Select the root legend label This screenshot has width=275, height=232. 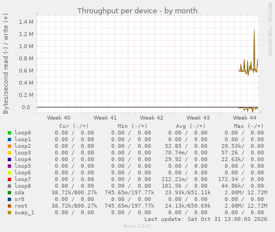point(21,206)
